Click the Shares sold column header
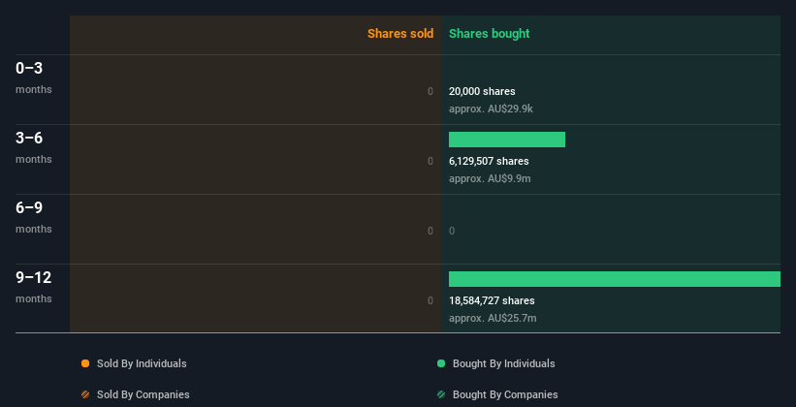This screenshot has height=407, width=796. (400, 34)
